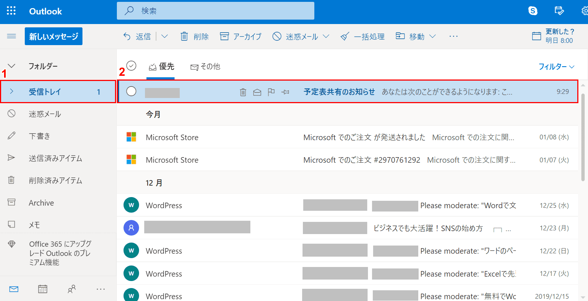Screen dimensions: 588x301
Task: Click the WordPress avatar on 12/25 email
Action: coord(131,205)
